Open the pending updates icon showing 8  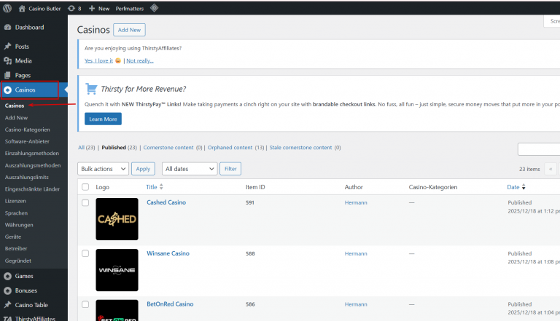(x=71, y=8)
